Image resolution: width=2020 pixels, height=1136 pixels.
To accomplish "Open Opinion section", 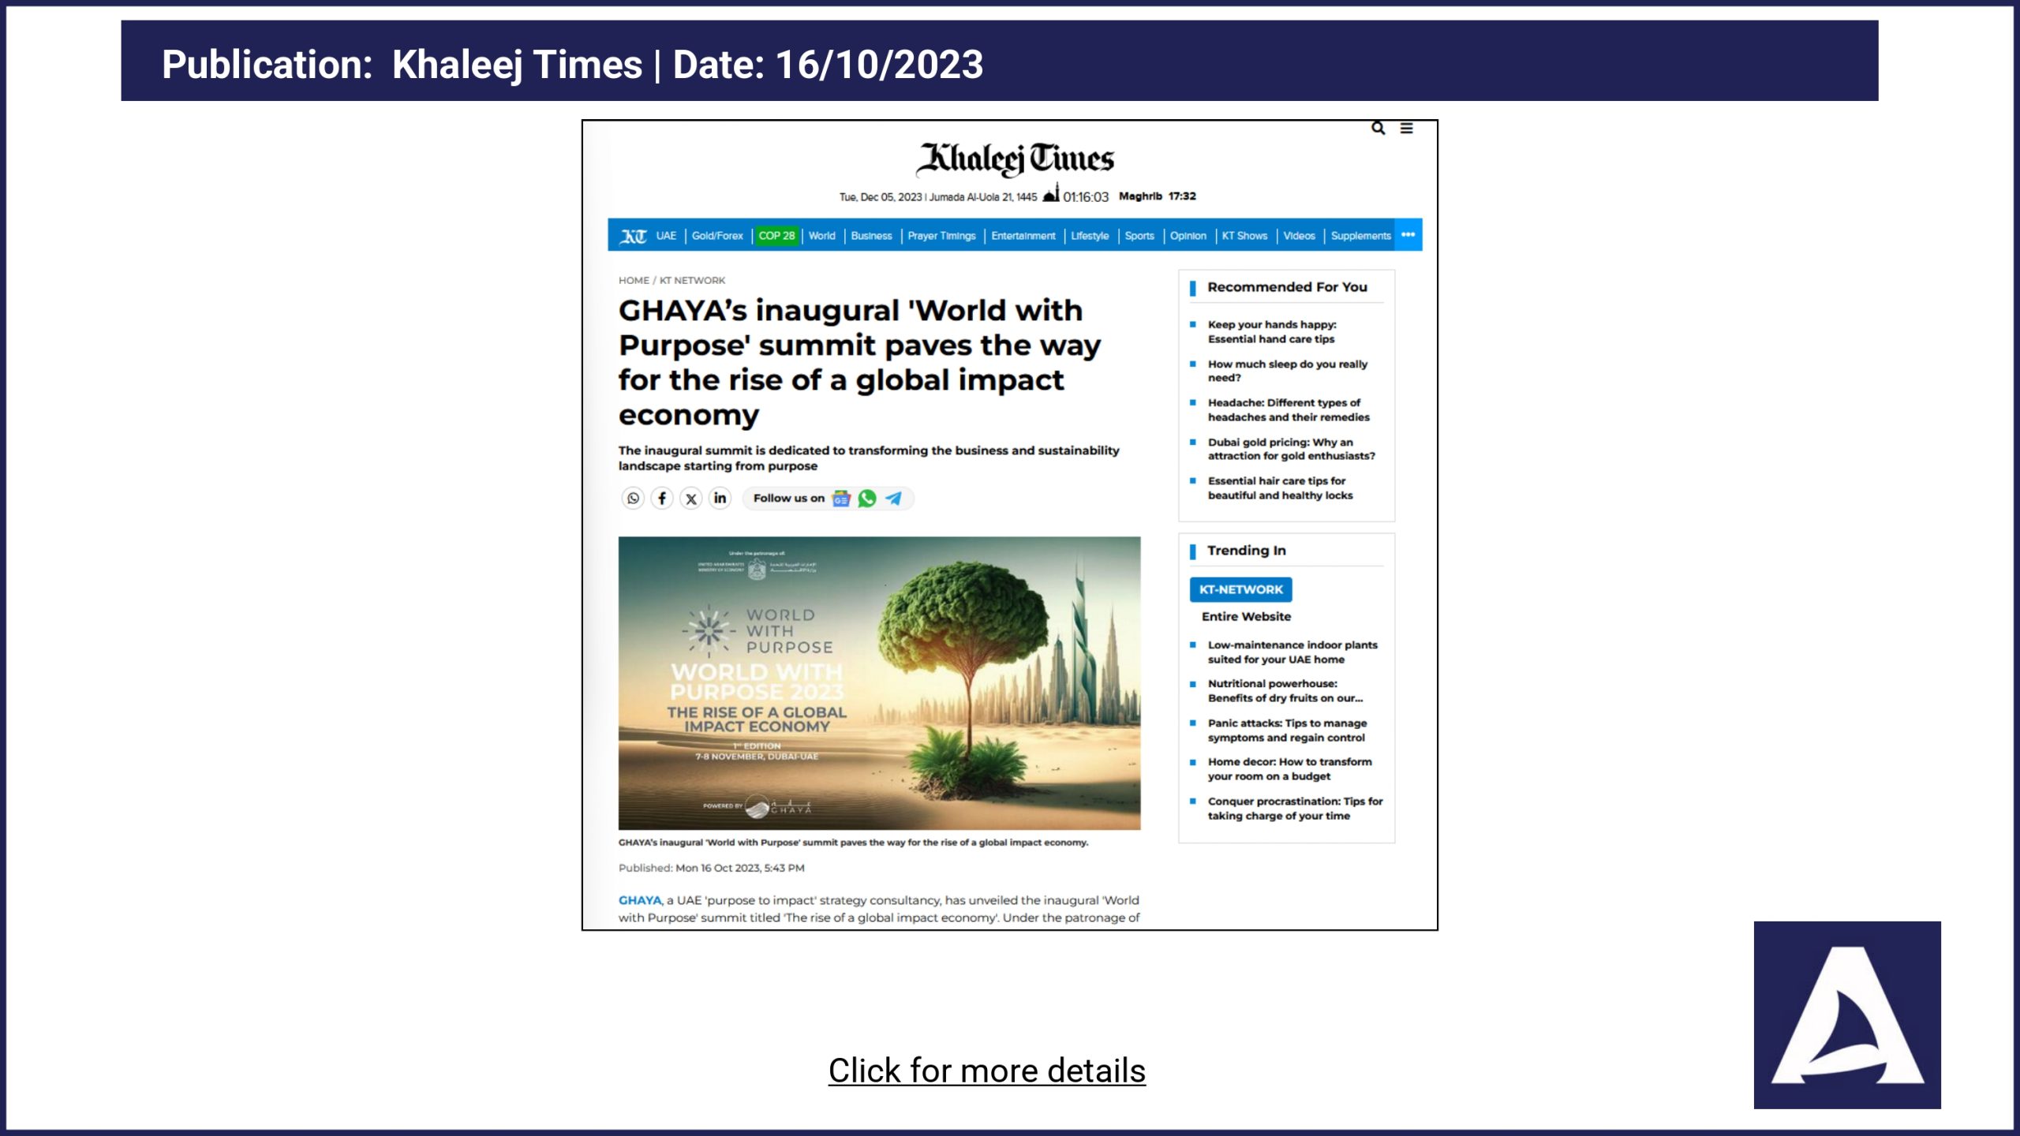I will pyautogui.click(x=1188, y=236).
